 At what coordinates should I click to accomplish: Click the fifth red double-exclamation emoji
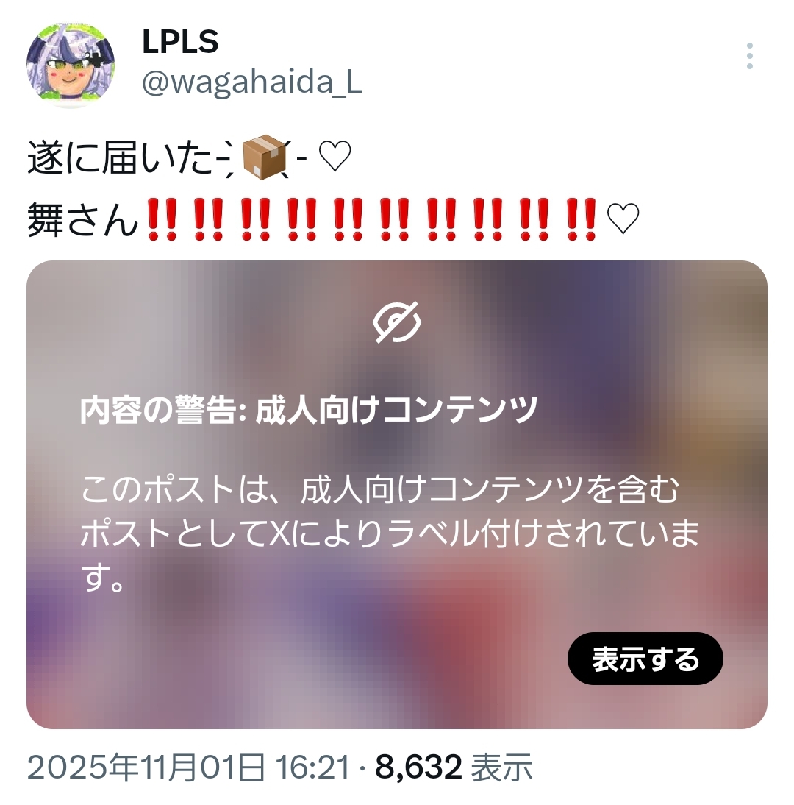348,219
